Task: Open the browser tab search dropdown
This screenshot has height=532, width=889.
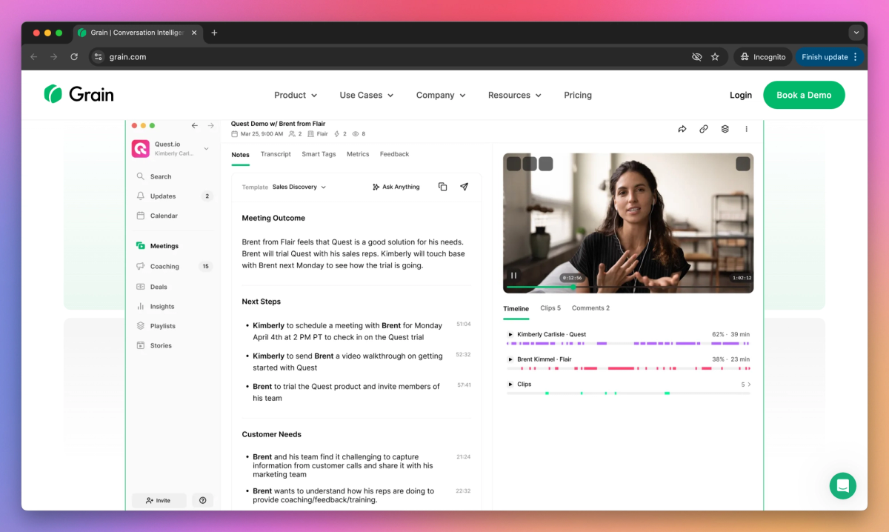Action: click(856, 33)
